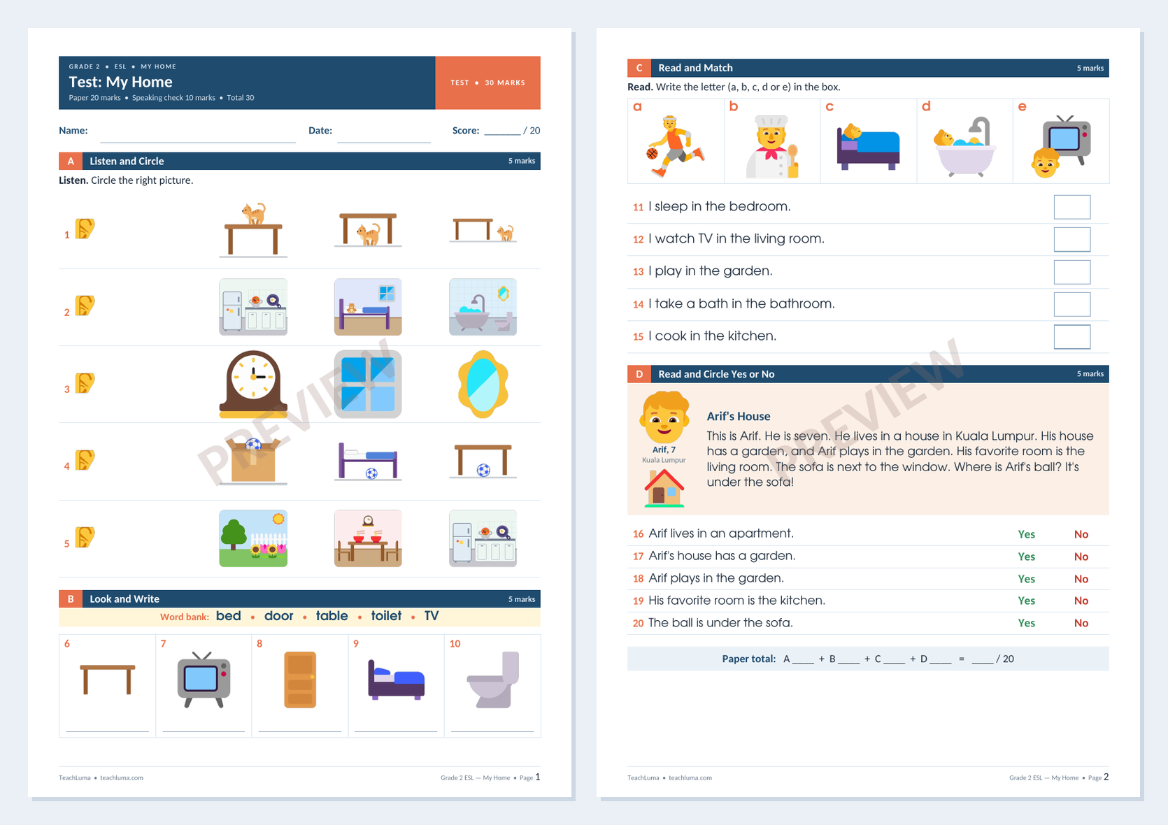Choose Yes for 'The ball is under the sofa'
This screenshot has width=1168, height=825.
pyautogui.click(x=1026, y=623)
